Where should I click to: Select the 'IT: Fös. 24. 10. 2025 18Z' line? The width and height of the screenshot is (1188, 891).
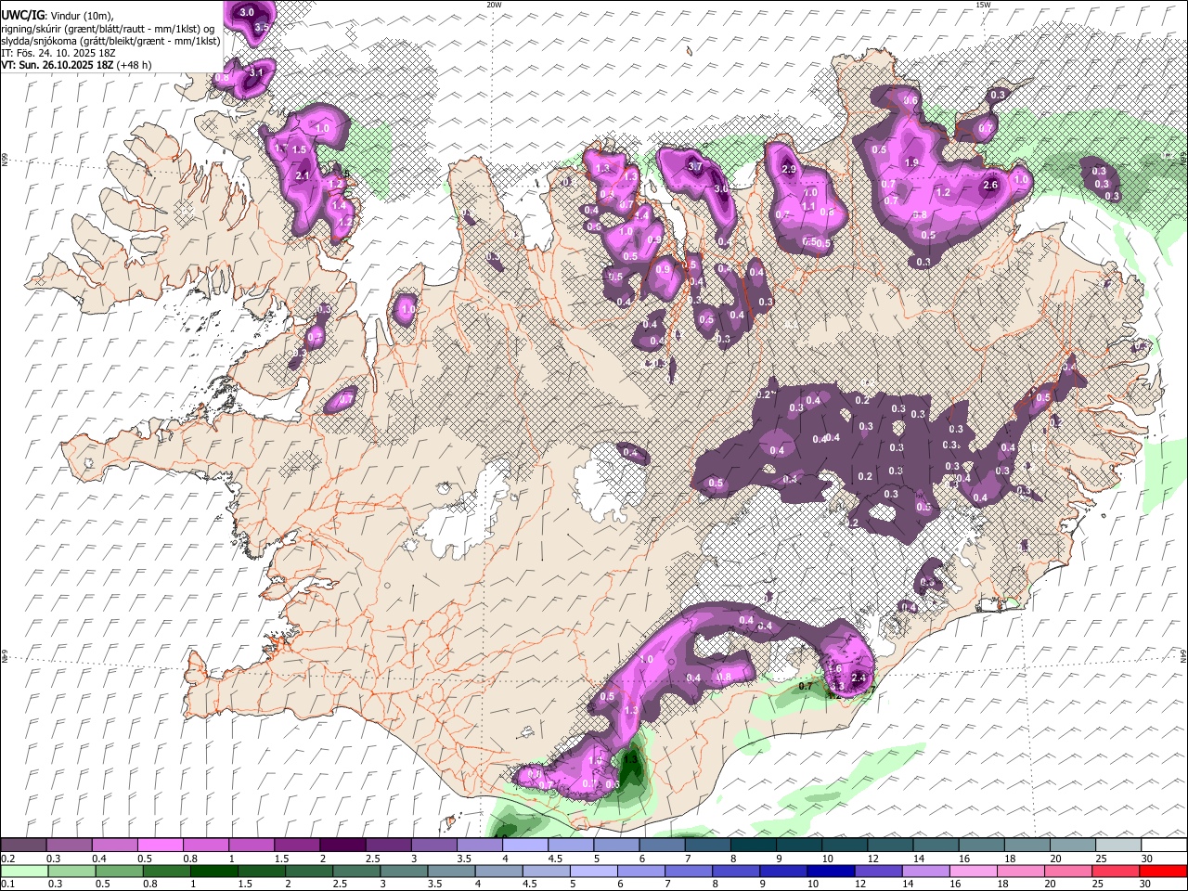(58, 53)
